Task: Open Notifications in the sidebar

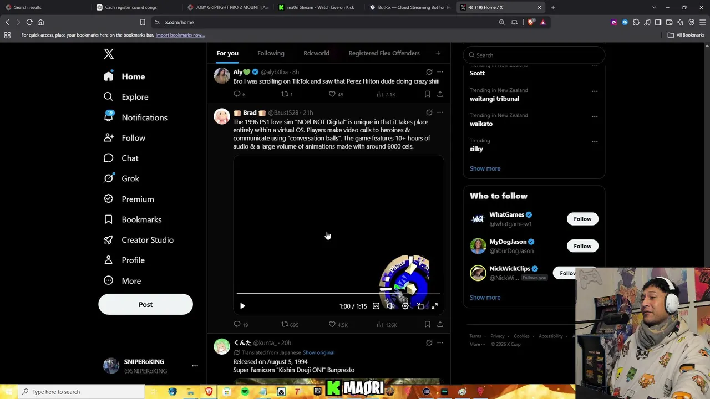Action: [135, 117]
